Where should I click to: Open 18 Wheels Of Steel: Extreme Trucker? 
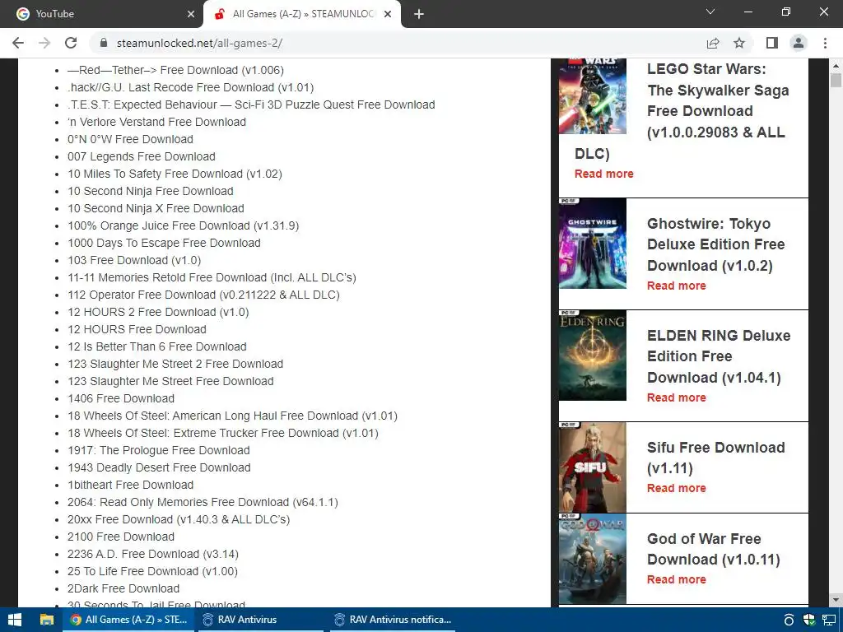[223, 433]
